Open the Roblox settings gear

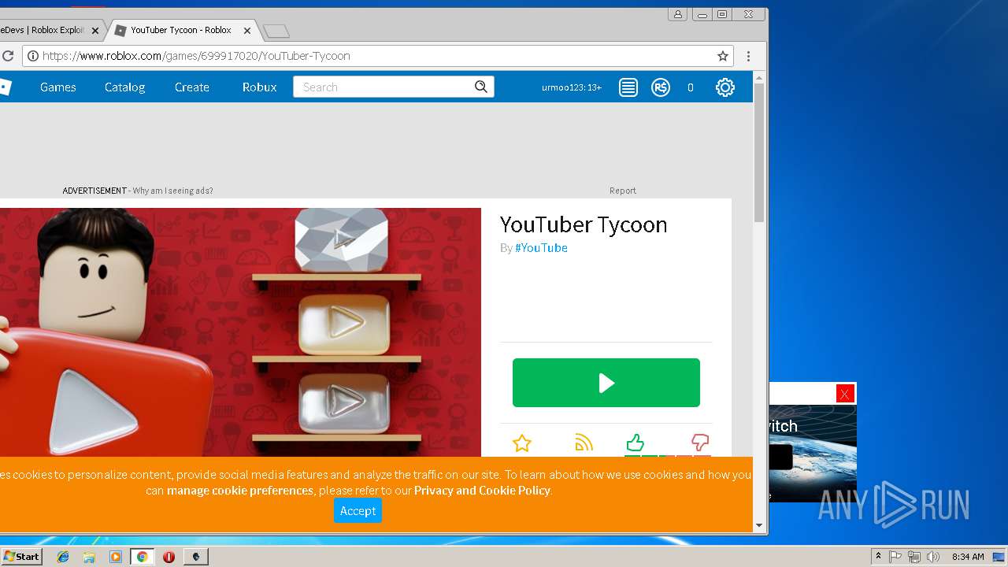click(x=724, y=87)
